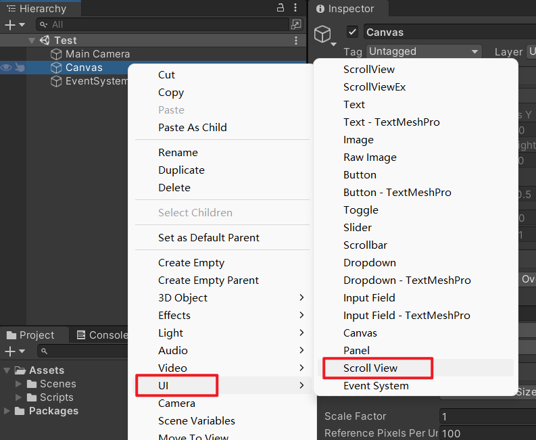The width and height of the screenshot is (536, 440).
Task: Choose Delete from the context menu
Action: point(174,187)
